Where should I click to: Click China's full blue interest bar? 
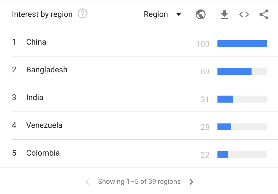point(242,44)
